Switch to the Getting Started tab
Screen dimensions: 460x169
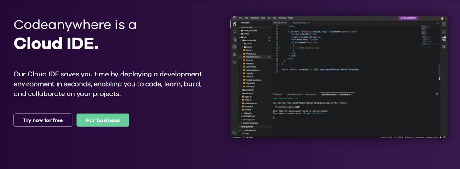[x=280, y=23]
